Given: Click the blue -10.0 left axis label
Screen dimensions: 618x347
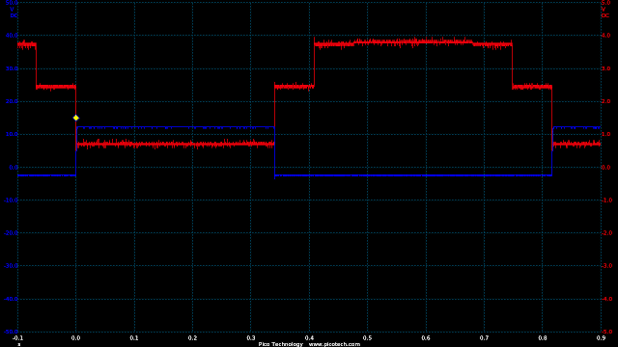Looking at the screenshot, I should [x=11, y=200].
